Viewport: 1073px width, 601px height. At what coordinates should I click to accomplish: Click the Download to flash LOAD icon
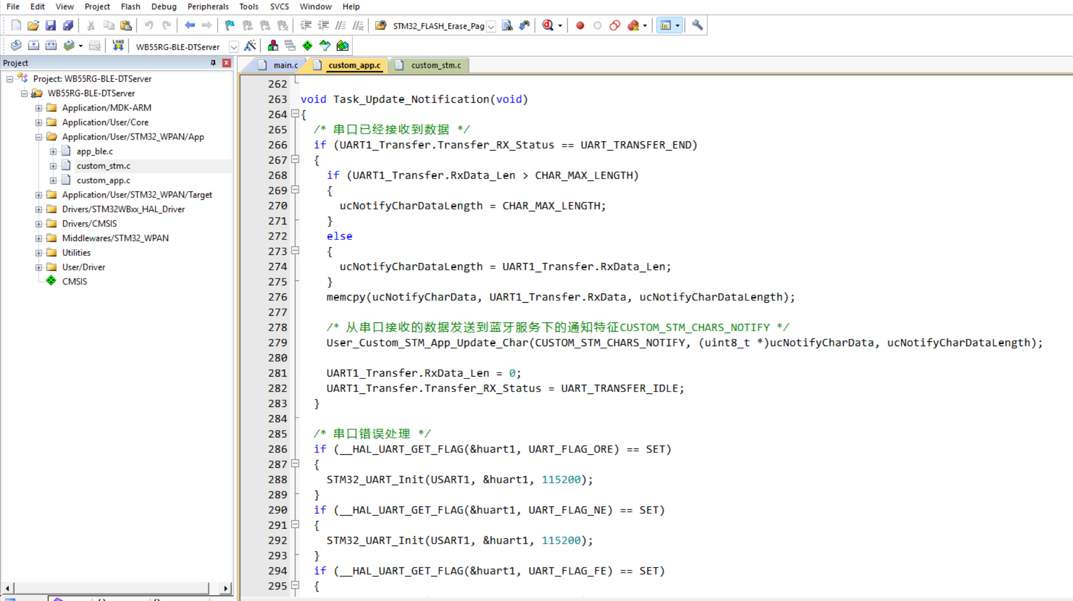click(118, 45)
